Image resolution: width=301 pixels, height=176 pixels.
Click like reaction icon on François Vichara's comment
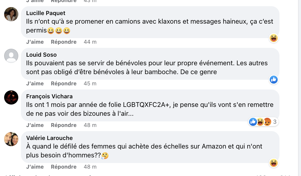(253, 122)
